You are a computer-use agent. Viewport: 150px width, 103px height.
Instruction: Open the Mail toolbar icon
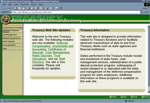click(41, 8)
